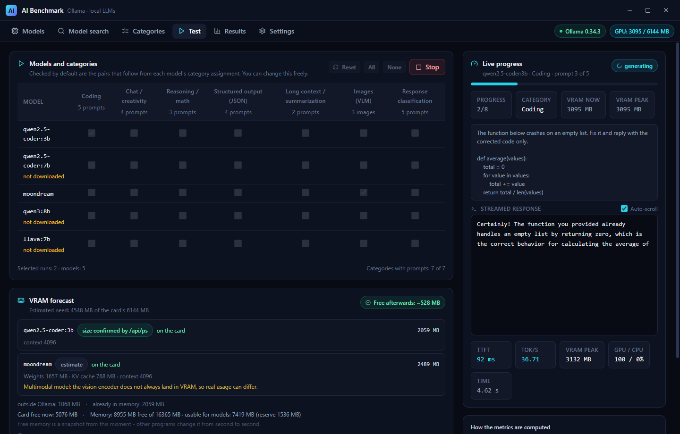Click the gauge icon beside Live progress
This screenshot has width=680, height=434.
point(475,64)
